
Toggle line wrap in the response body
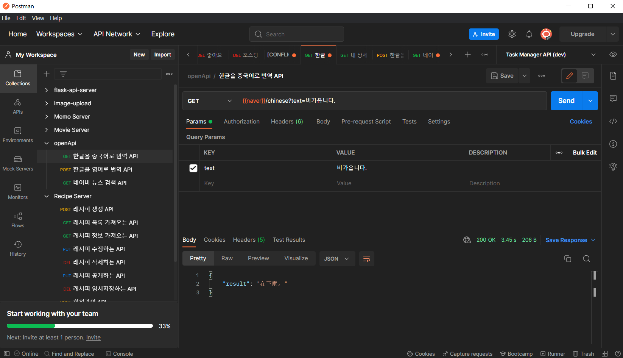tap(366, 259)
